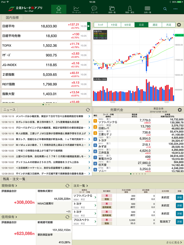The height and width of the screenshot is (245, 184).
Task: Select the 指数大型 1,403.01 row
Action: point(46,94)
